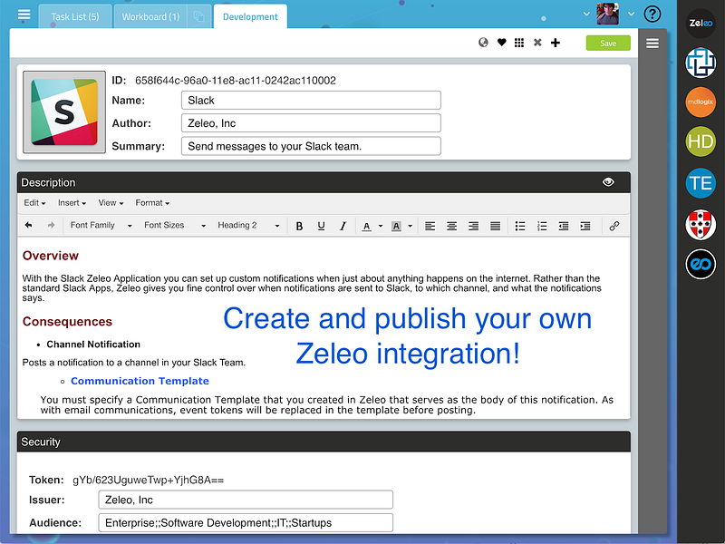Toggle the Description preview eye icon
This screenshot has width=725, height=544.
tap(608, 182)
